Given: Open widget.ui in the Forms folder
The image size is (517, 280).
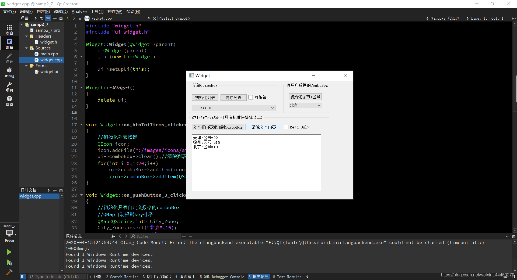Looking at the screenshot, I should click(49, 72).
